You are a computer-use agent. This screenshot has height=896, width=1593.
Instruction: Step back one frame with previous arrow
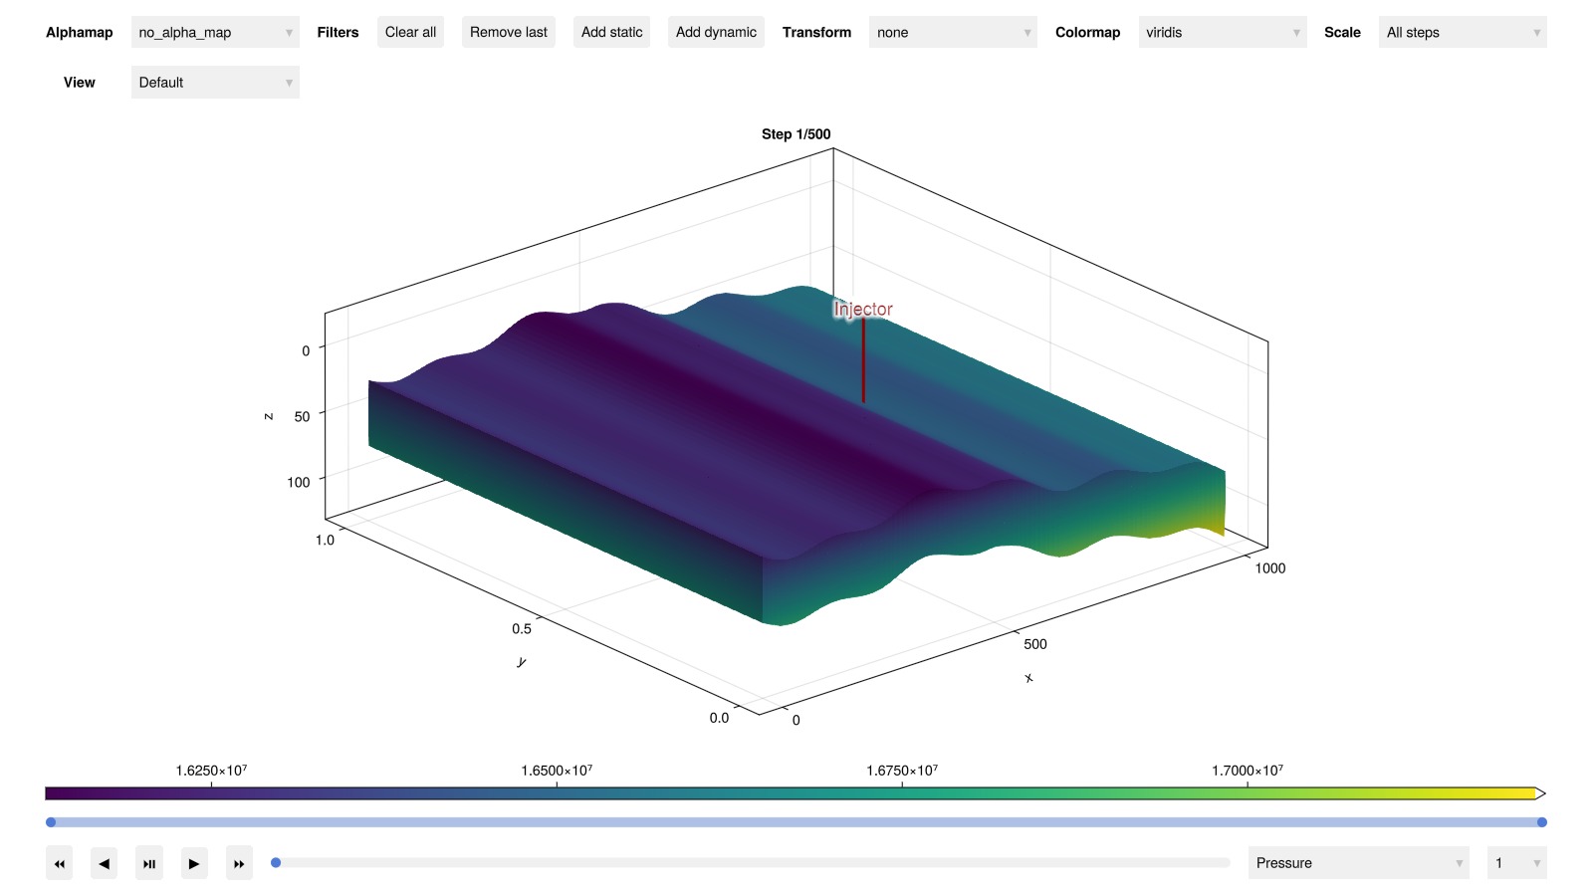click(x=105, y=863)
